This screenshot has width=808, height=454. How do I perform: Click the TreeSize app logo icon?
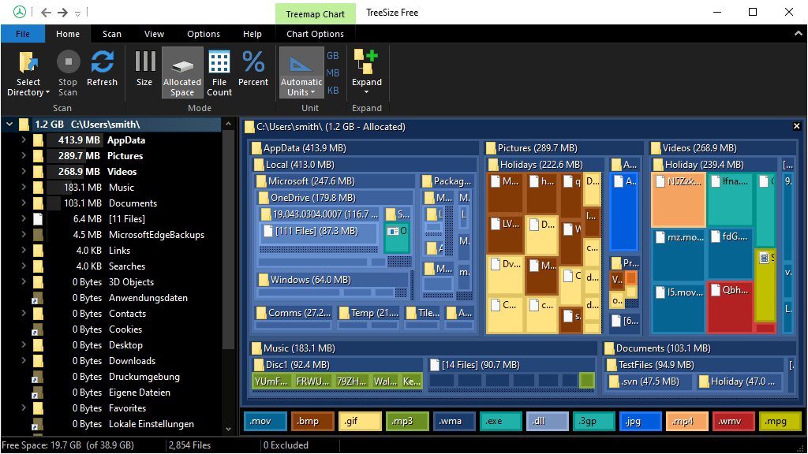(x=20, y=13)
